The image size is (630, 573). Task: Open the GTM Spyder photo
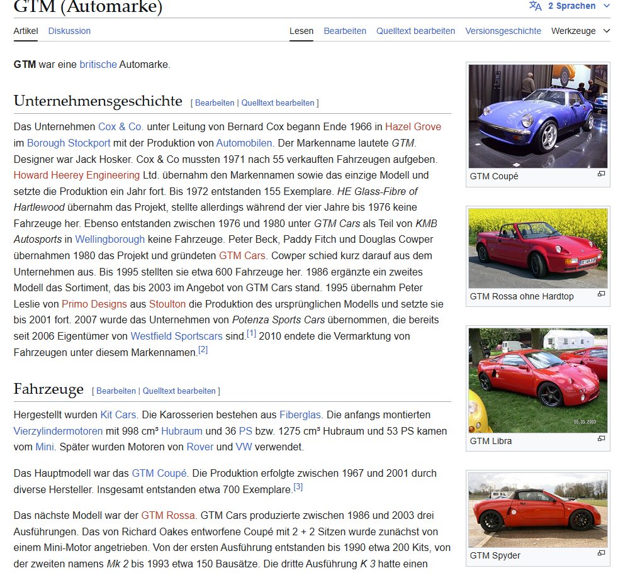538,510
